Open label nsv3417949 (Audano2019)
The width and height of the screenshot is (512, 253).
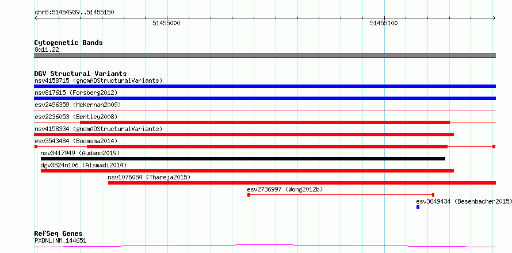80,153
